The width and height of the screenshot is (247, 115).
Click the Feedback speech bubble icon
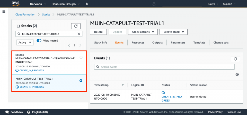pos(7,112)
